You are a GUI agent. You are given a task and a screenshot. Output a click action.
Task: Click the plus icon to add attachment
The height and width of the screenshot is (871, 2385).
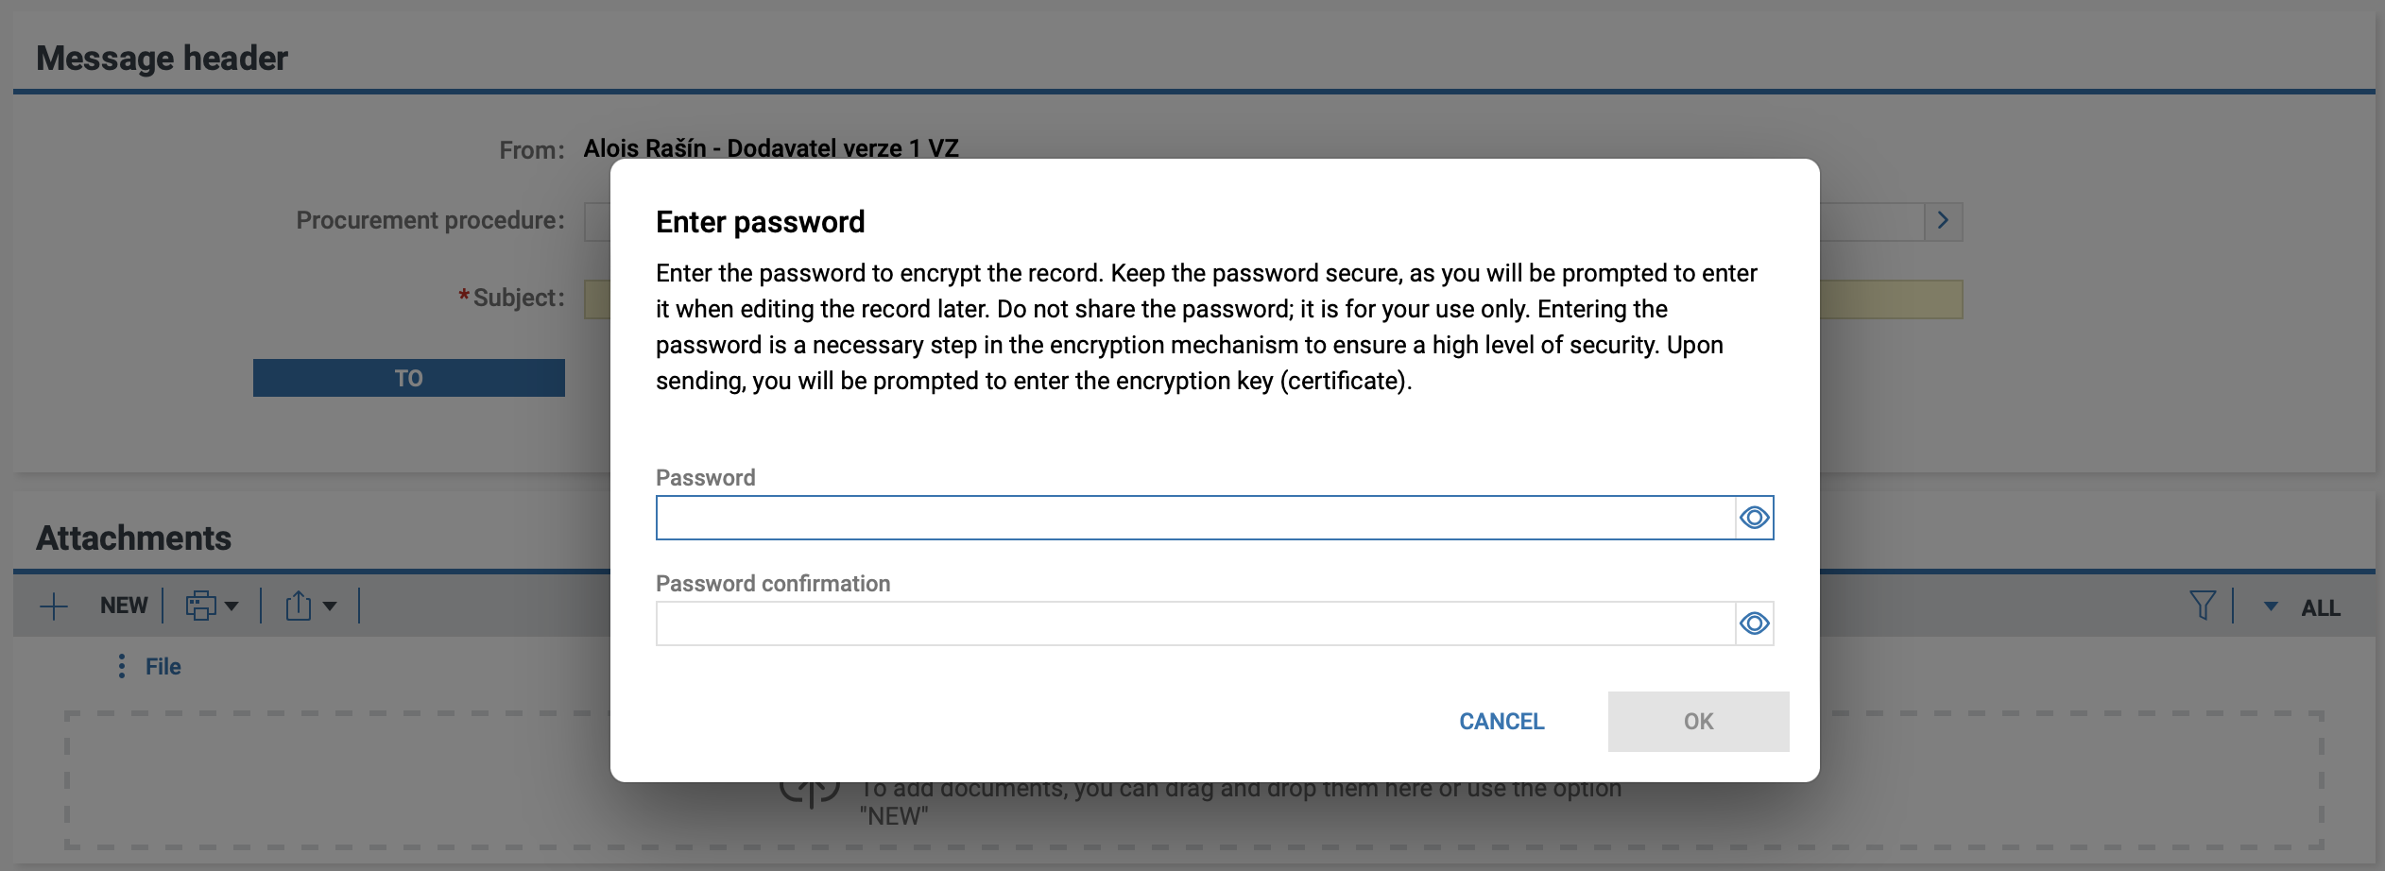54,606
